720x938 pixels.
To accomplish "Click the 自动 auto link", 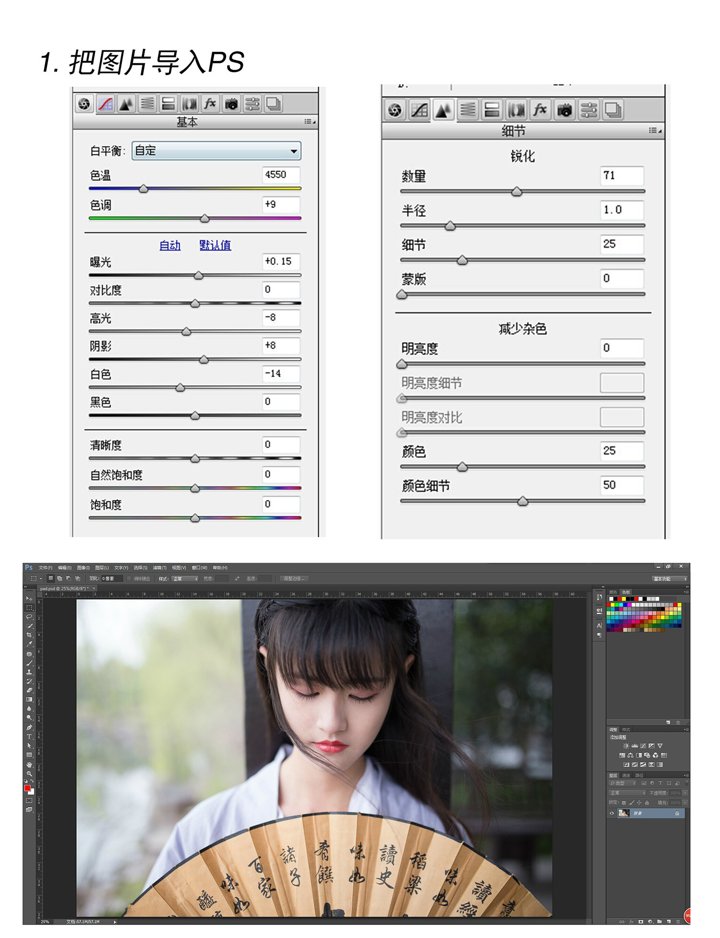I will coord(170,245).
